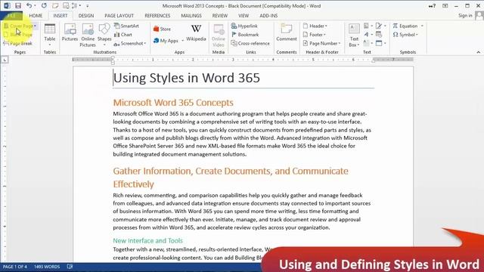Insert a Chart

(123, 35)
